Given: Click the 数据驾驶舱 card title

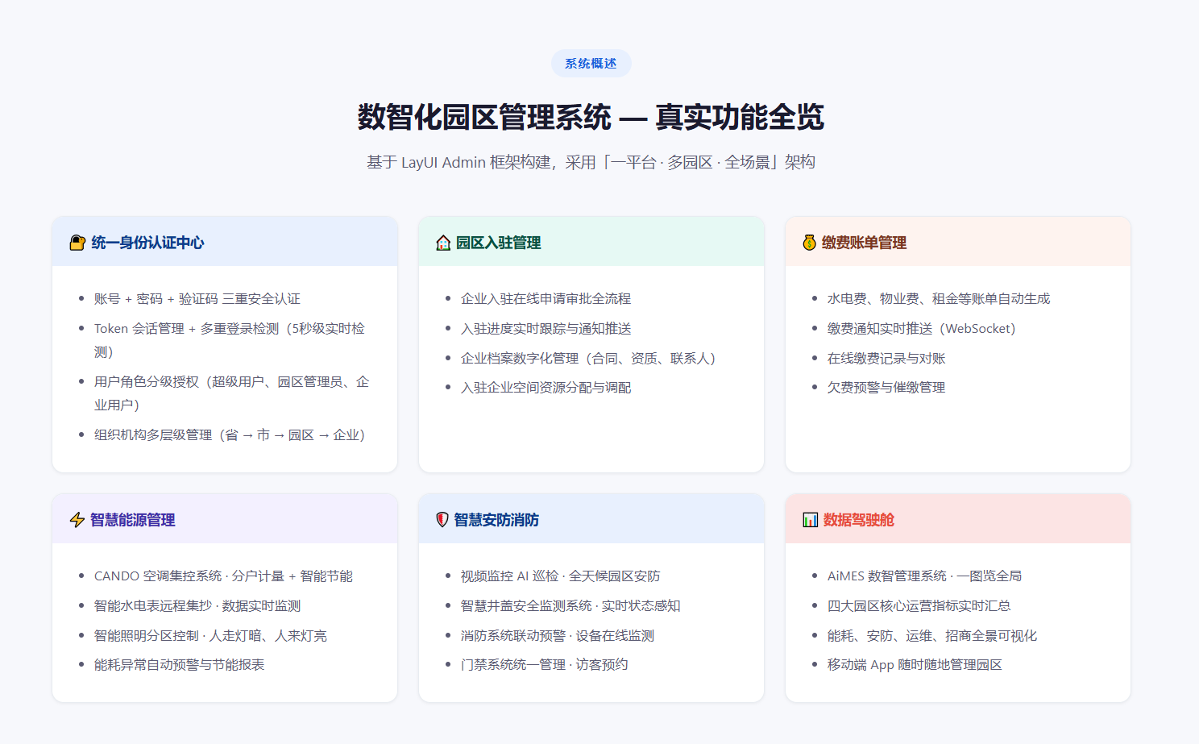Looking at the screenshot, I should [858, 520].
